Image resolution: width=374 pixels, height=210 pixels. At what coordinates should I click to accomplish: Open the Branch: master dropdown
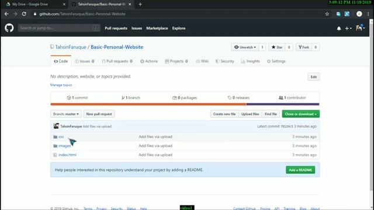[66, 114]
